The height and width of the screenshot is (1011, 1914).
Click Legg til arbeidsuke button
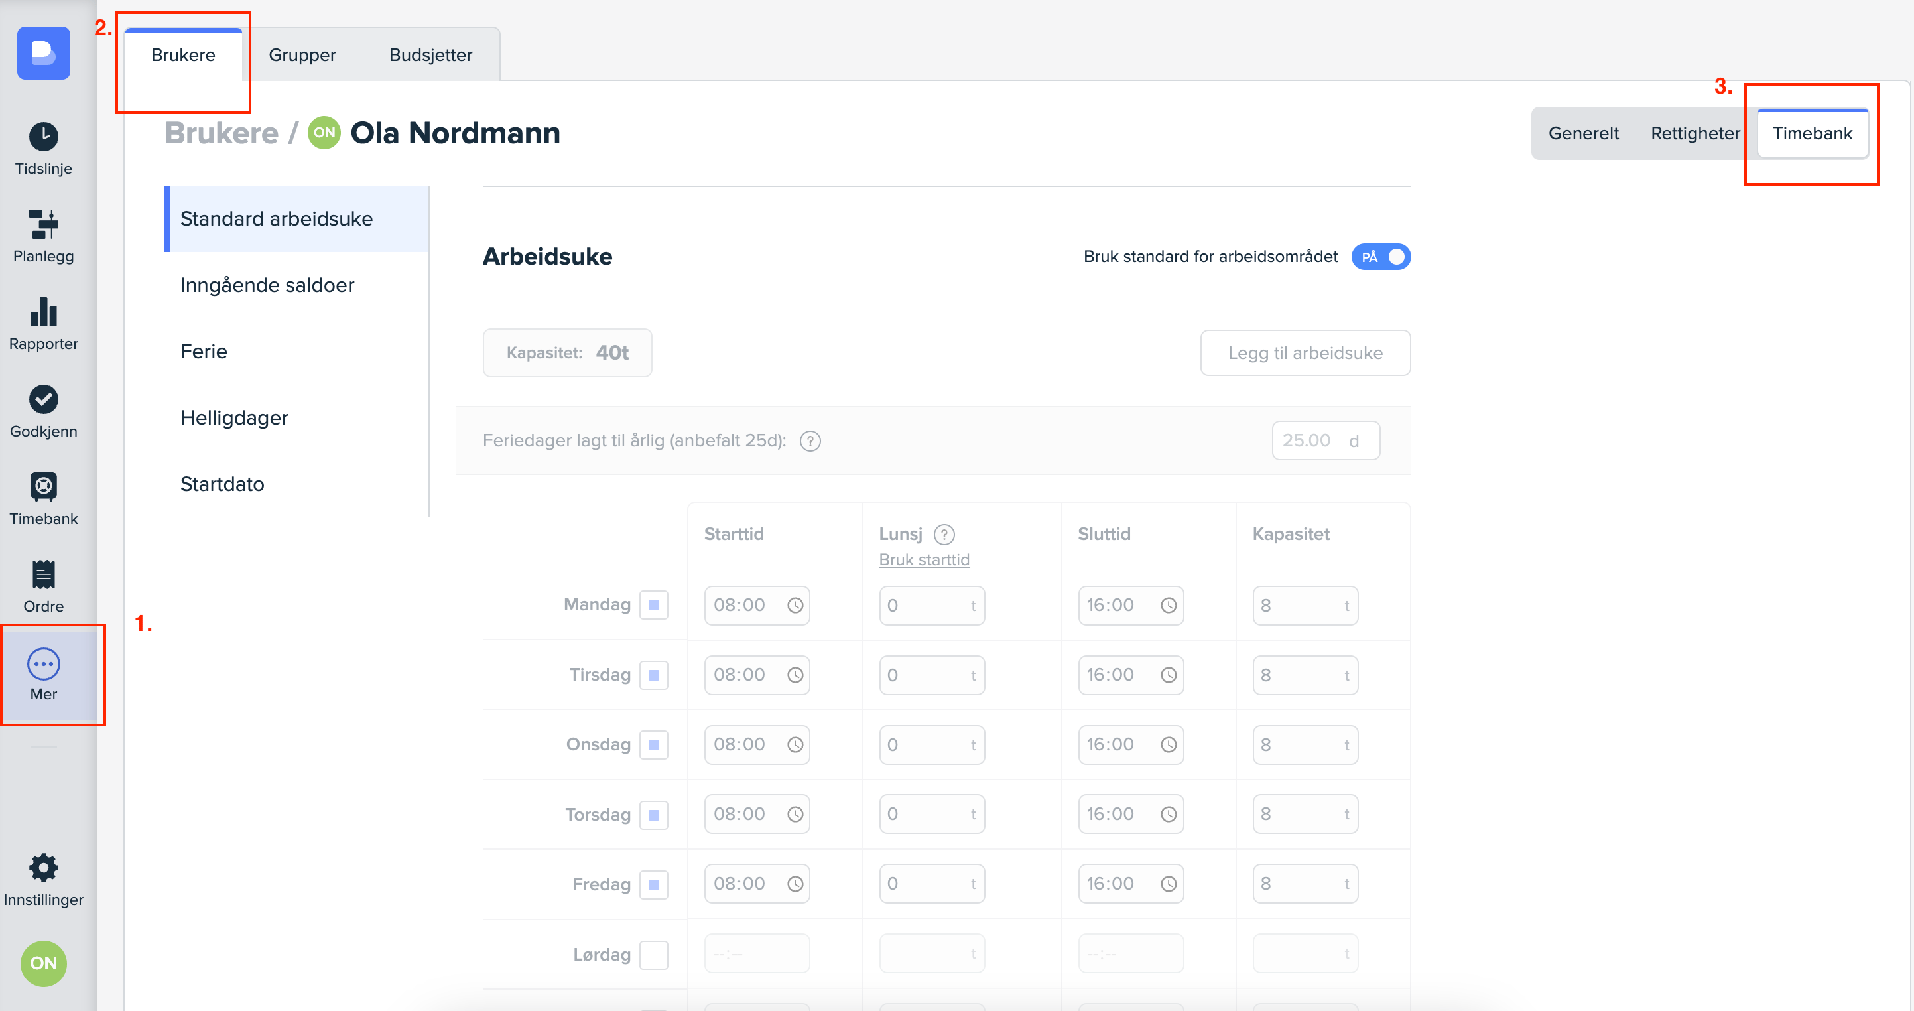[1305, 353]
